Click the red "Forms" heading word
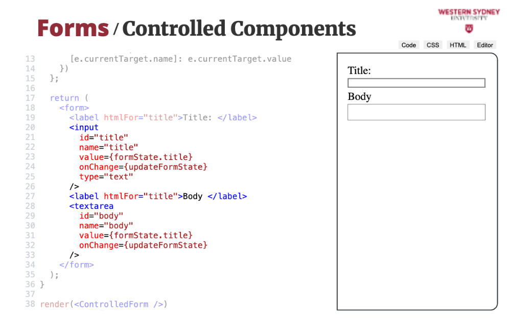Screen dimensions: 511x318 [73, 28]
